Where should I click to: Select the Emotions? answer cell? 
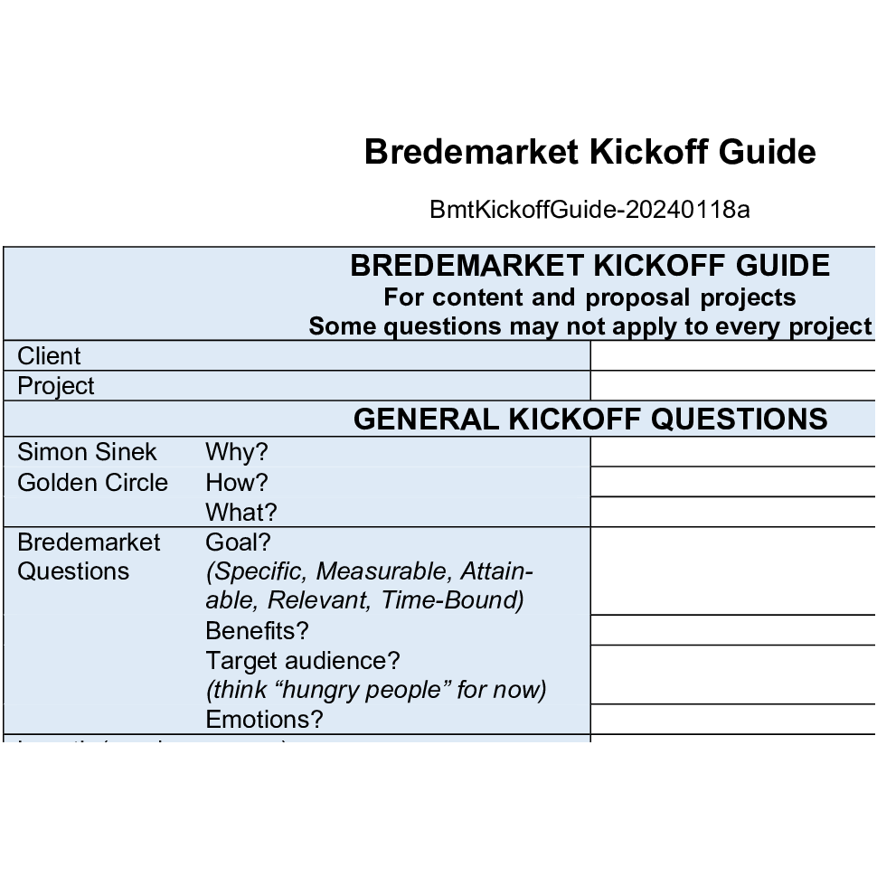pos(732,720)
